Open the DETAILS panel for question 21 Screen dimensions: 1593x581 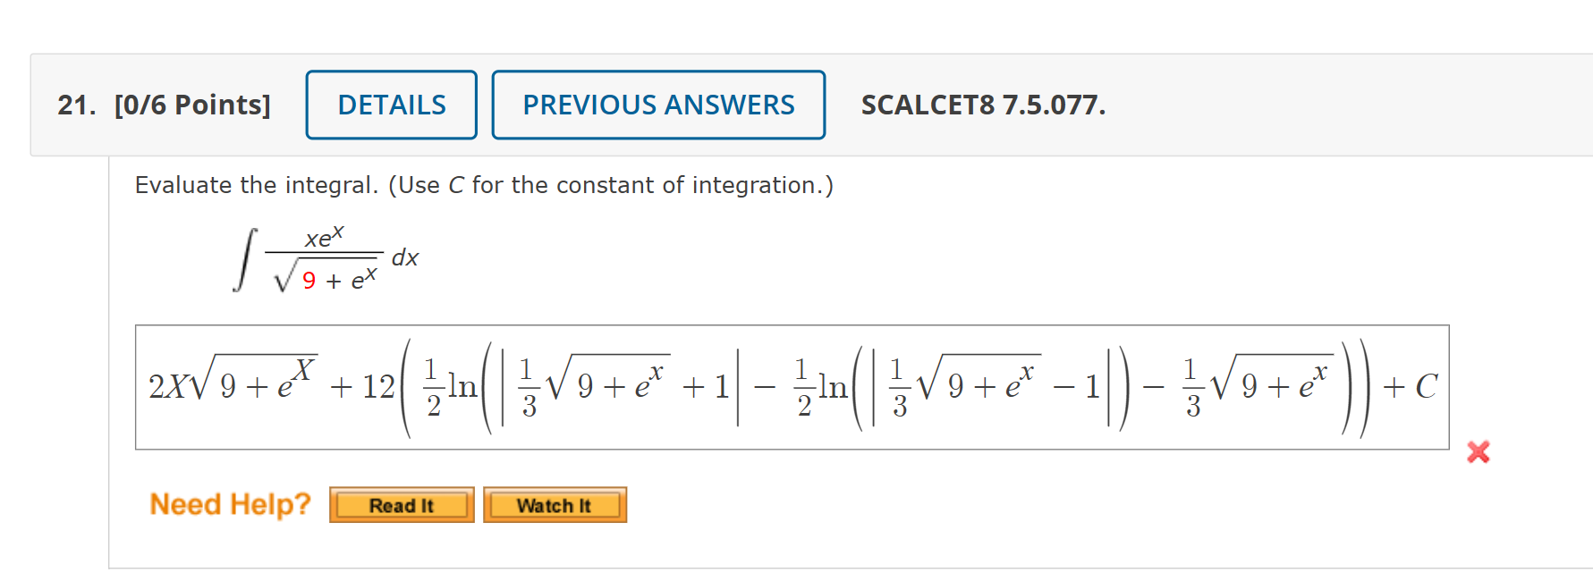click(391, 105)
